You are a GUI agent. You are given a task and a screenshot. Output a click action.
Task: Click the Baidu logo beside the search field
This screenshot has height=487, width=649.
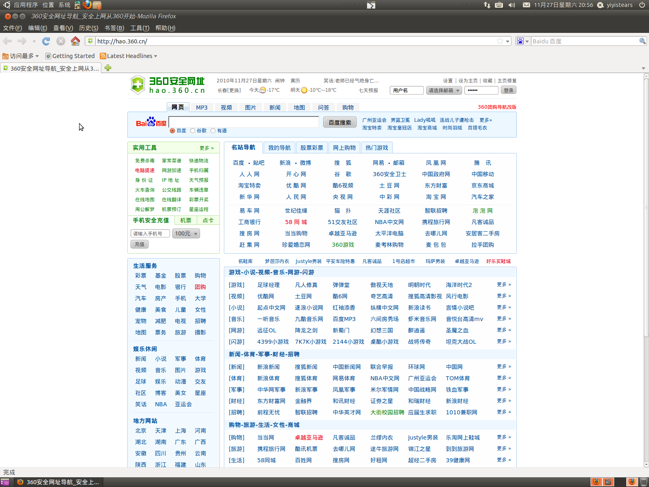click(151, 122)
